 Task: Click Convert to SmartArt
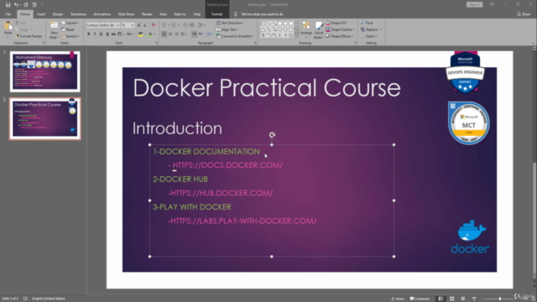coord(235,36)
